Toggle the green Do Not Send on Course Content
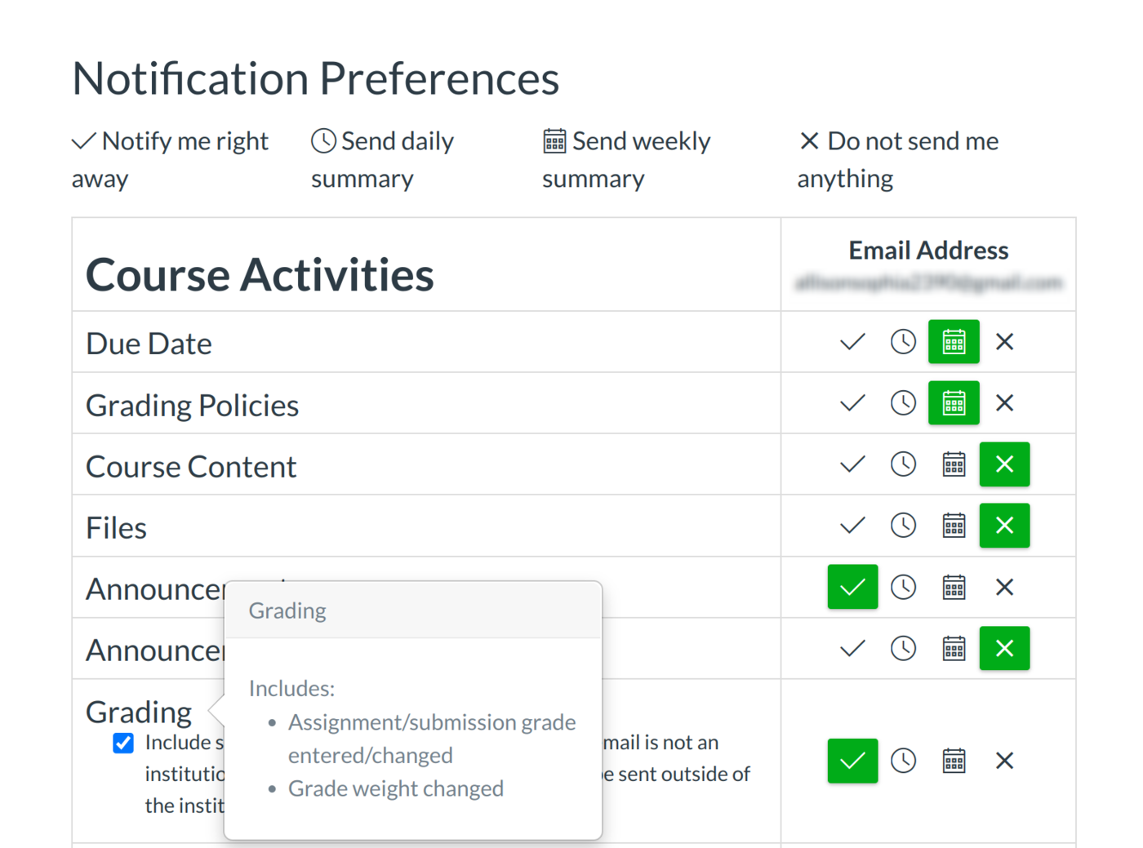The image size is (1143, 848). [1004, 464]
